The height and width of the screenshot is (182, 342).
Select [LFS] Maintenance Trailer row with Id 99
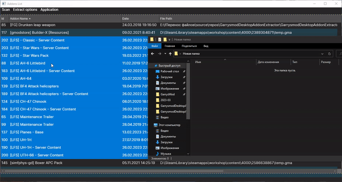tap(74, 124)
